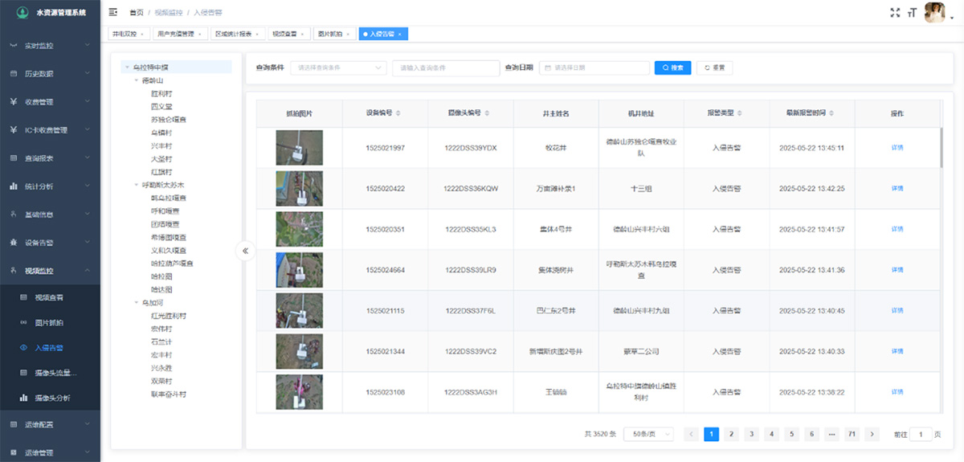Screen dimensions: 964x462
Task: Switch to the 视频查看 tab
Action: point(288,34)
